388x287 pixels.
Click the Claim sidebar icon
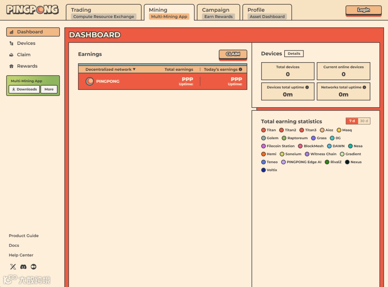11,55
